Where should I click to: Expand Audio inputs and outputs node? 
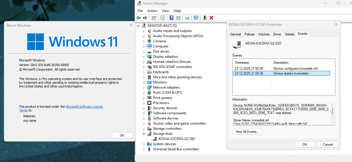pos(144,31)
